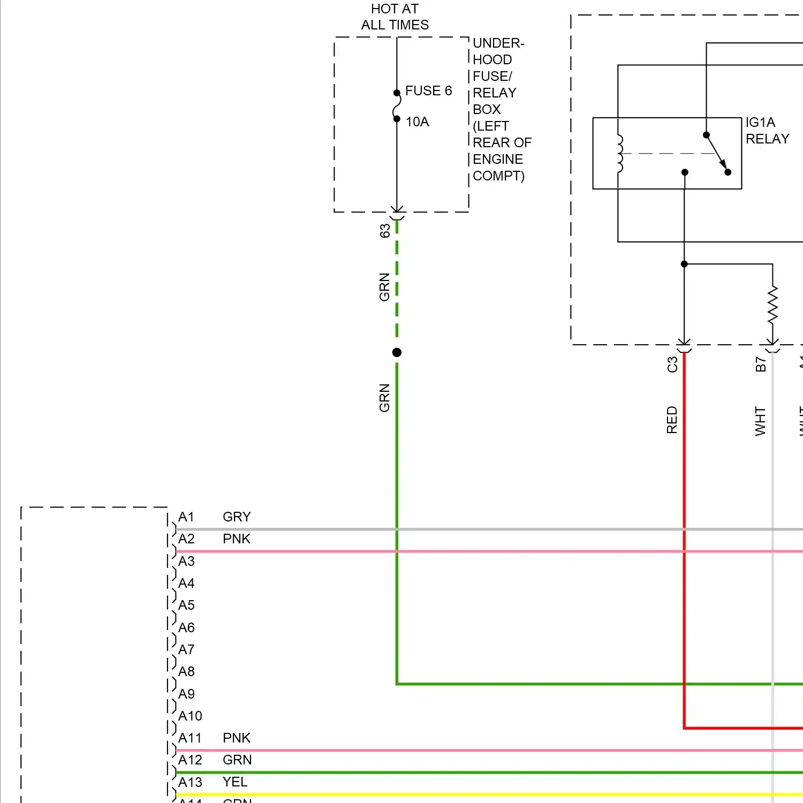Click the GRN label below the splice dot

coord(384,398)
